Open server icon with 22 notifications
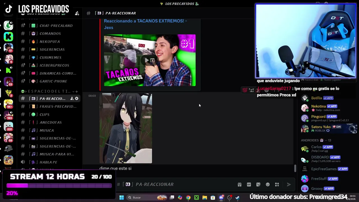Viewport: 359px width, 202px height. point(8,81)
